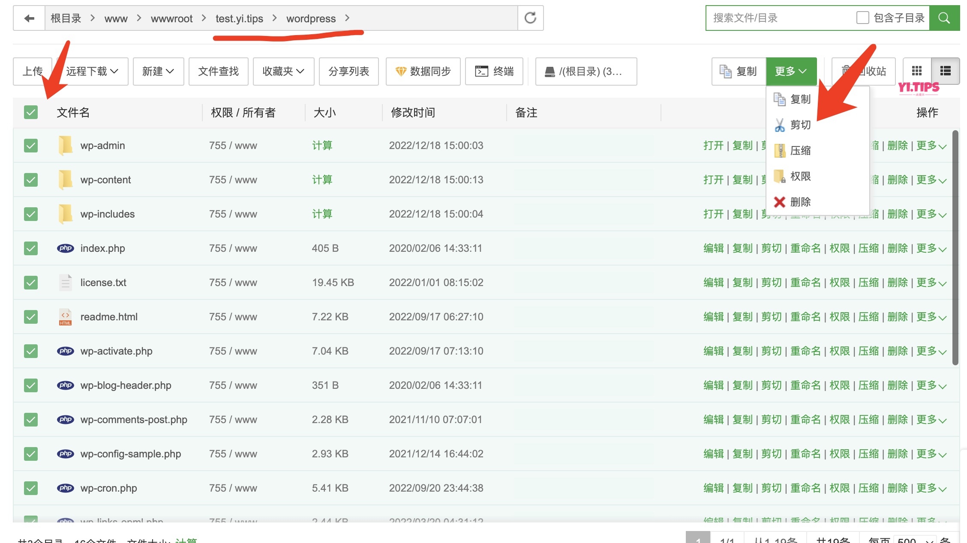Select 删除 from the open More menu
The height and width of the screenshot is (543, 967).
pyautogui.click(x=801, y=202)
